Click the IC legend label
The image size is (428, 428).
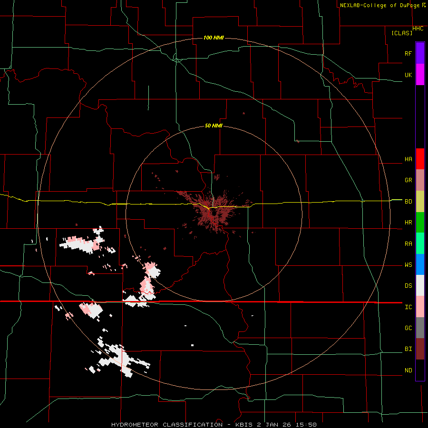pos(409,307)
